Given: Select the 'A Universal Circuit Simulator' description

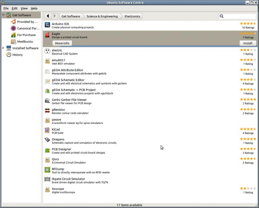Looking at the screenshot, I should click(x=69, y=162).
